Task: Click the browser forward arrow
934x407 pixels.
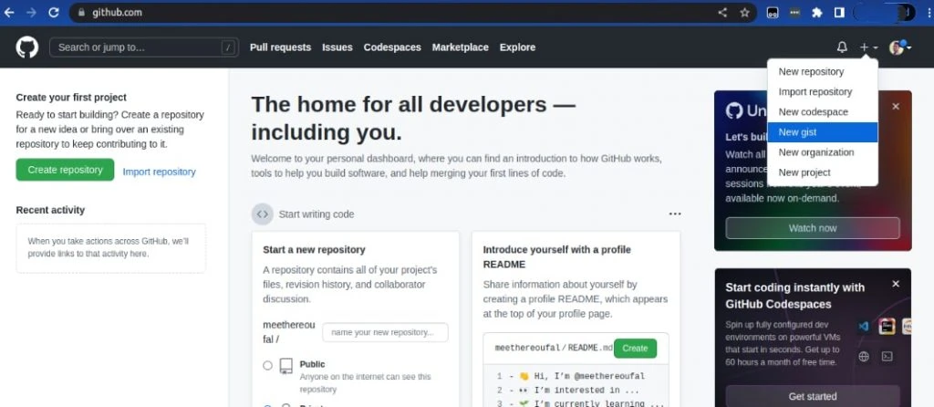Action: pos(31,12)
